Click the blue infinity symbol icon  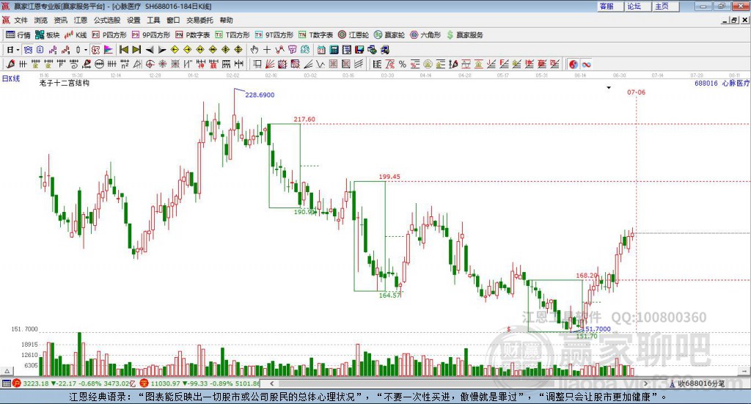pyautogui.click(x=586, y=64)
